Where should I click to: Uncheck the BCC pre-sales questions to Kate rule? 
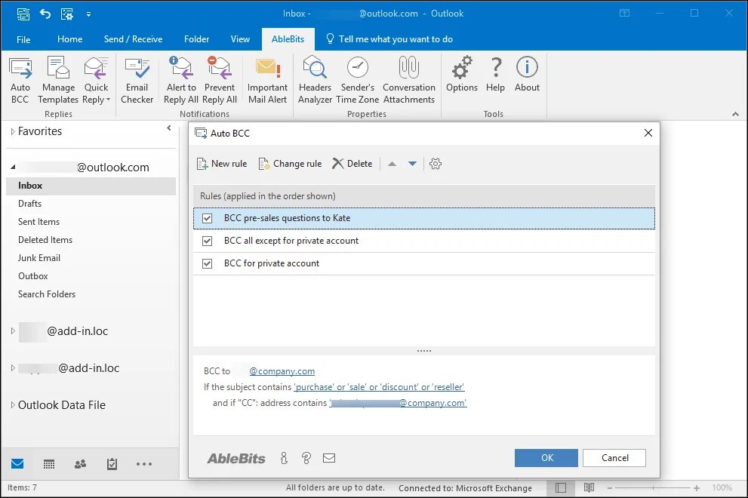point(207,218)
